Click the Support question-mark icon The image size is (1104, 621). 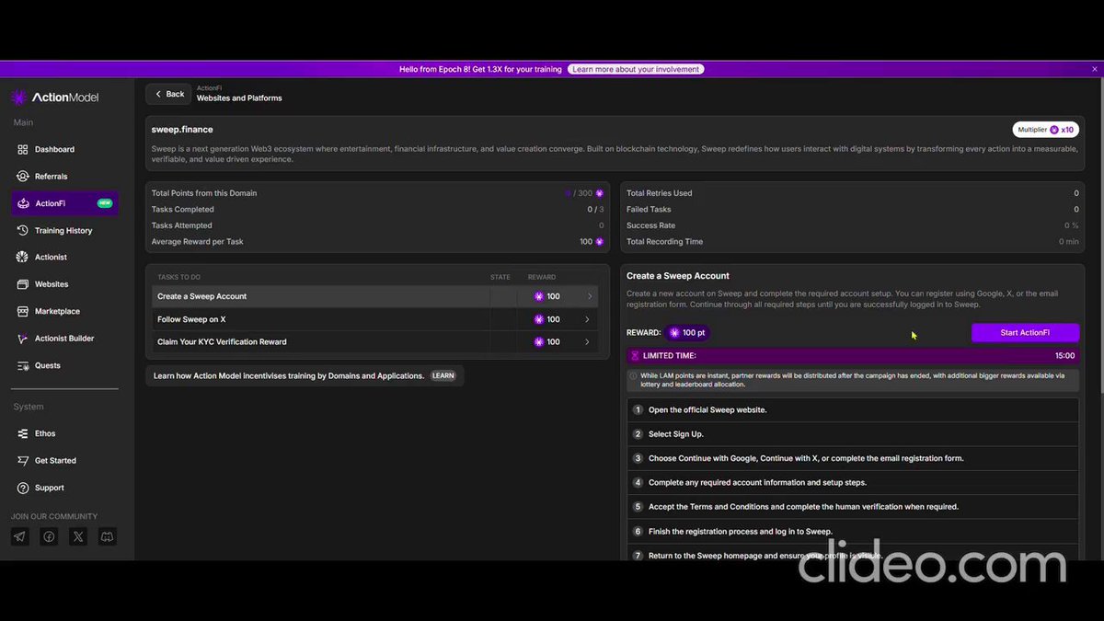click(23, 488)
